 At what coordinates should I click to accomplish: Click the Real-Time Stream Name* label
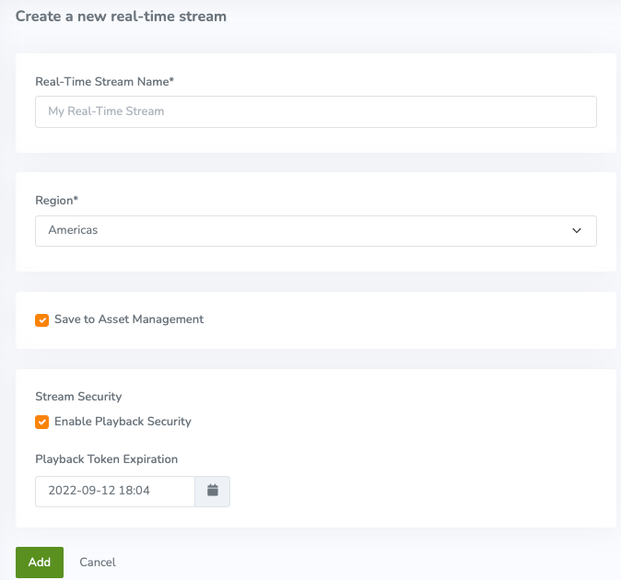104,82
